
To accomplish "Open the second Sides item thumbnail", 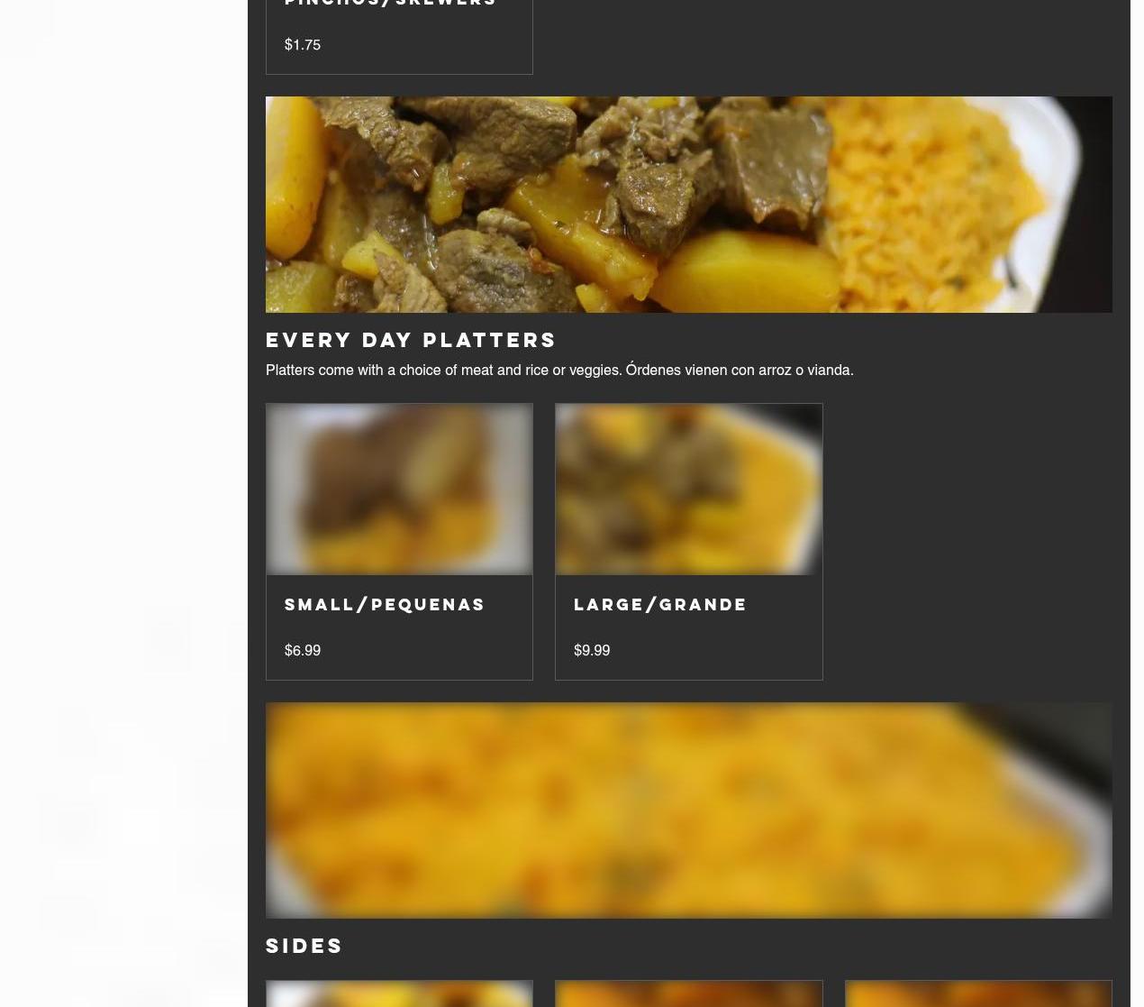I will 689,993.
